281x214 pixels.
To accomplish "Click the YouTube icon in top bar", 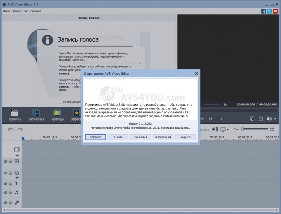I will tap(275, 11).
